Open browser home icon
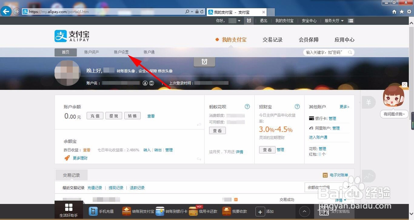The image size is (414, 220). pos(394,12)
